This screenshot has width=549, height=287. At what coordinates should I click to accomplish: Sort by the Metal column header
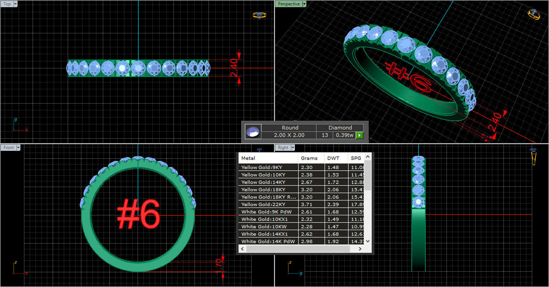(x=268, y=158)
